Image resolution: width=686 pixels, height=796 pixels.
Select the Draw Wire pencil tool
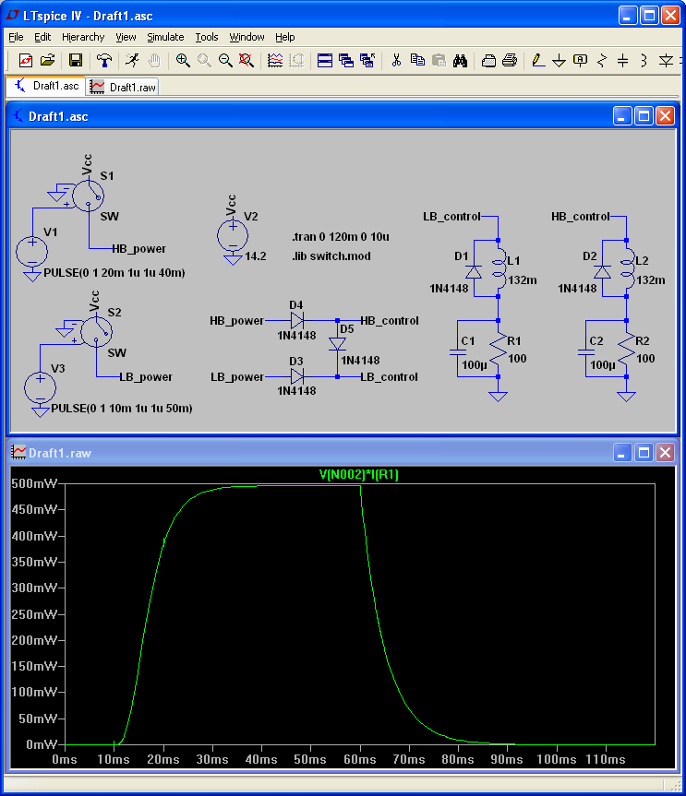tap(537, 60)
